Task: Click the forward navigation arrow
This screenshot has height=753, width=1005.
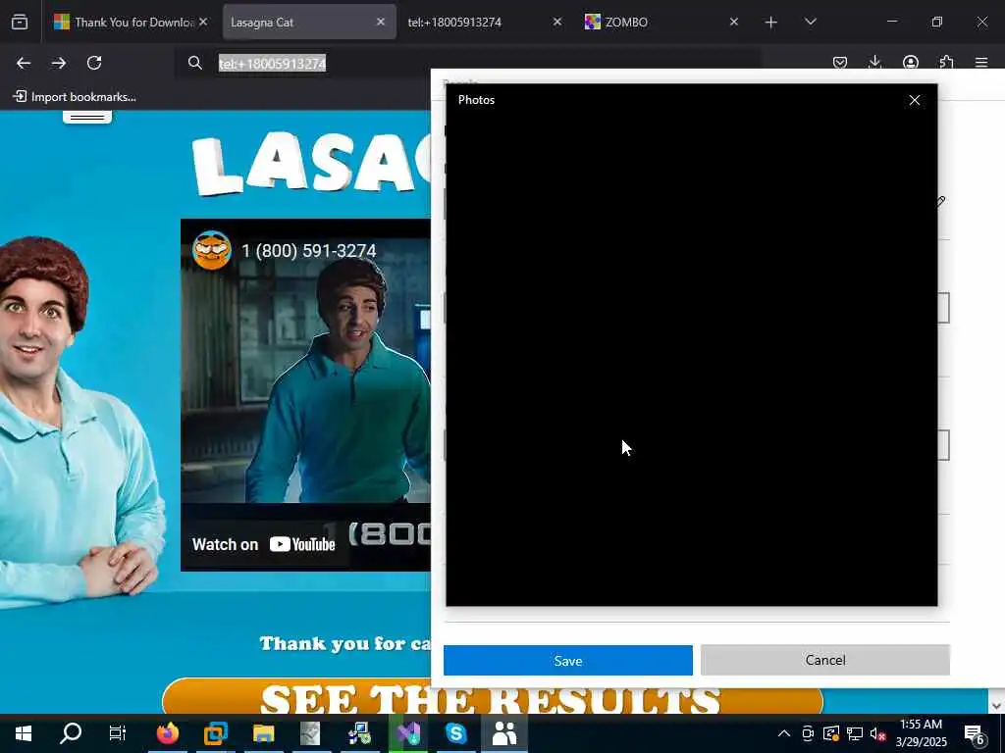Action: pyautogui.click(x=59, y=63)
